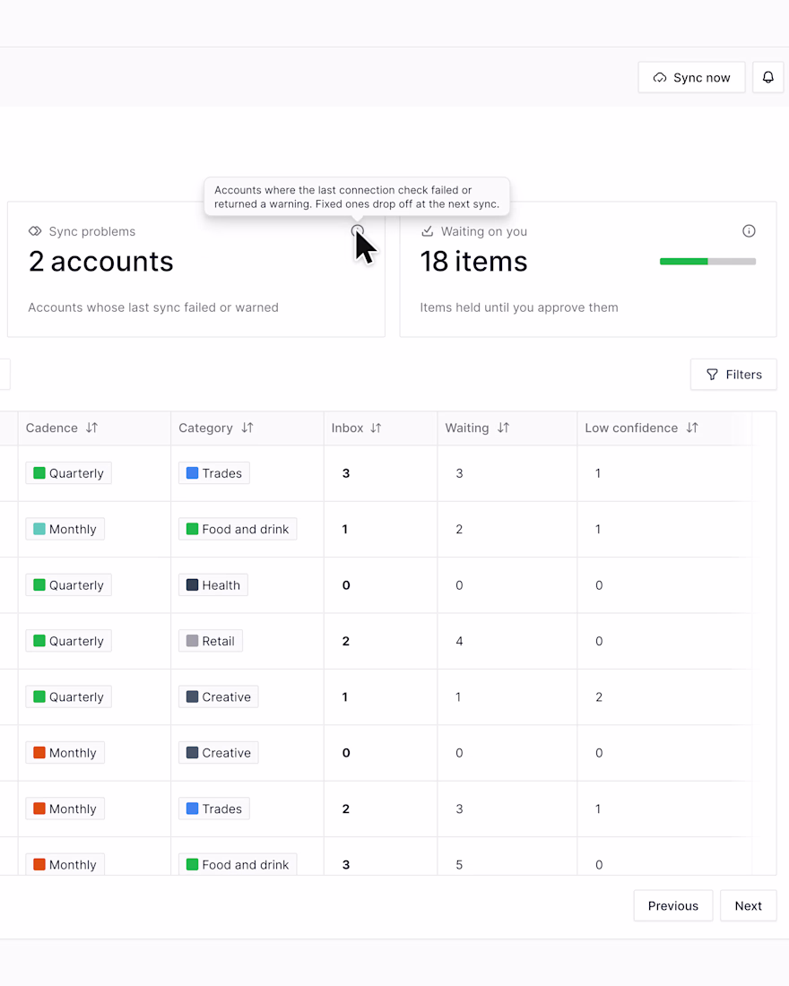Click the Quarterly tag in the Retail row
Image resolution: width=789 pixels, height=986 pixels.
pyautogui.click(x=68, y=641)
